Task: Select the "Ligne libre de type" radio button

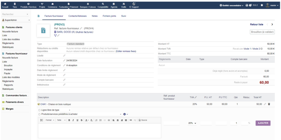Action: tap(40, 110)
